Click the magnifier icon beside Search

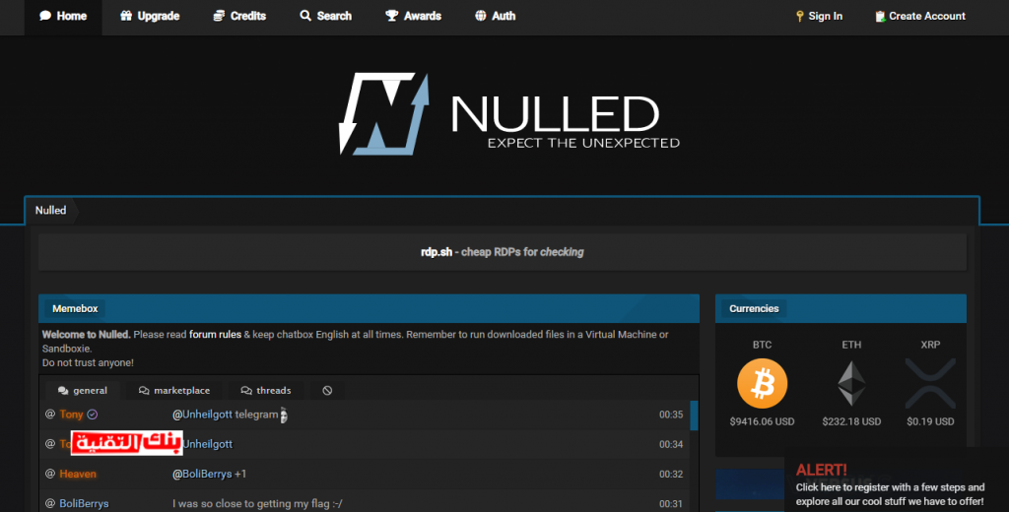[305, 16]
